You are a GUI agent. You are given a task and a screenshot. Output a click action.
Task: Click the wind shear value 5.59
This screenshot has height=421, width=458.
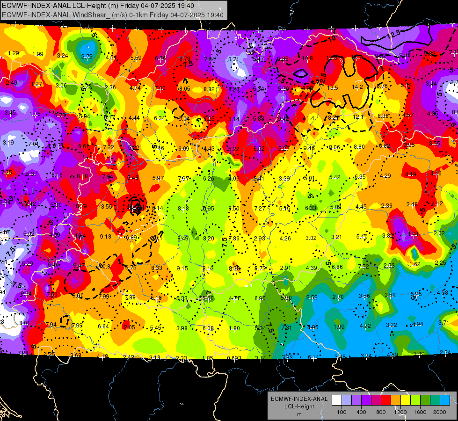[136, 58]
